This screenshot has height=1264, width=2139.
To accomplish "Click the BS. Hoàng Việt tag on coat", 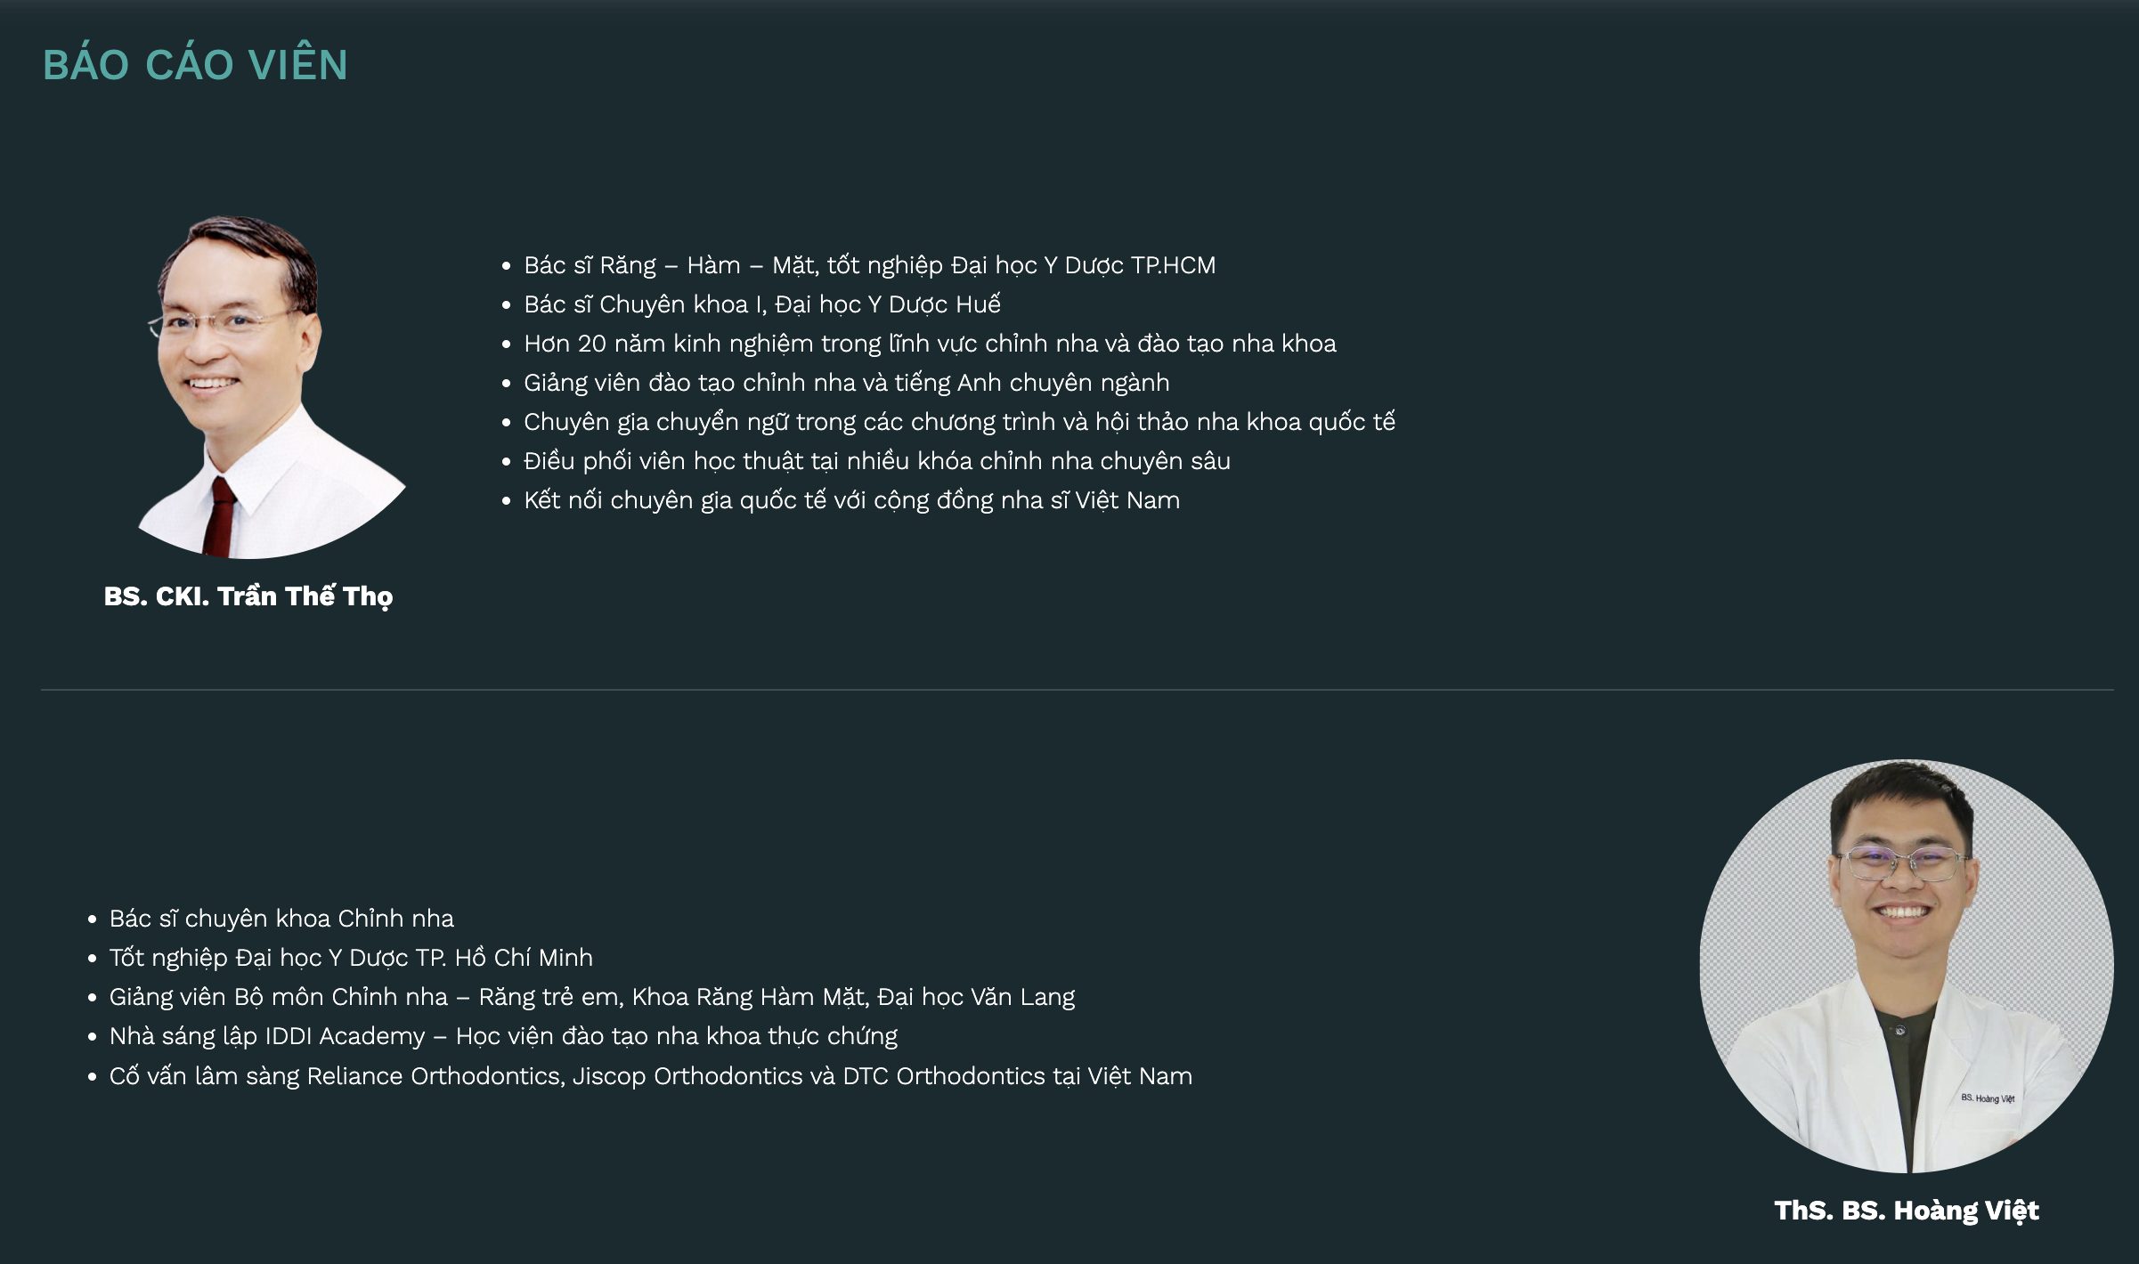I will [x=1988, y=1098].
